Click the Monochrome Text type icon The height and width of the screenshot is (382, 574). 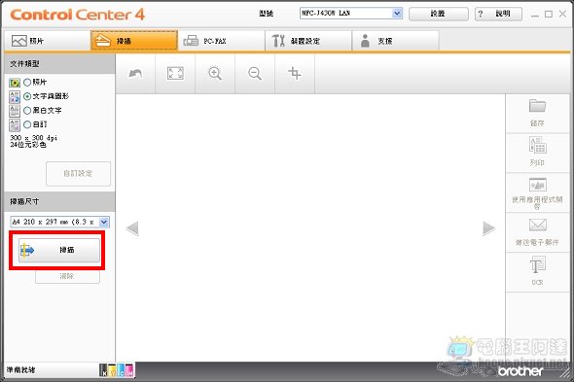point(15,111)
